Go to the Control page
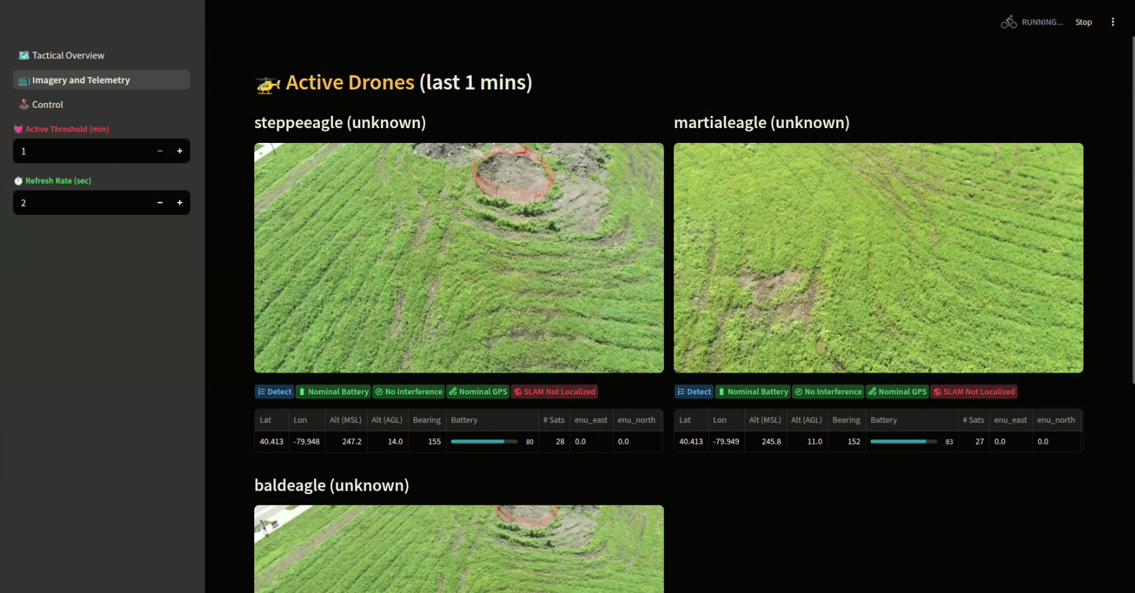Viewport: 1135px width, 593px height. tap(47, 104)
